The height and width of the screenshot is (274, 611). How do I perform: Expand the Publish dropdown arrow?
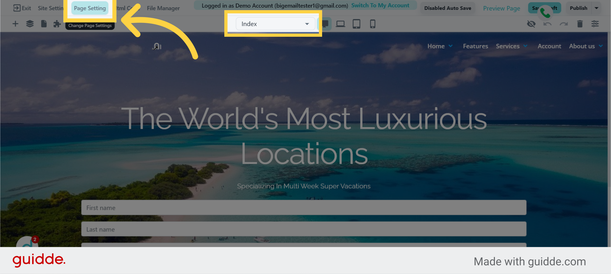pyautogui.click(x=597, y=8)
